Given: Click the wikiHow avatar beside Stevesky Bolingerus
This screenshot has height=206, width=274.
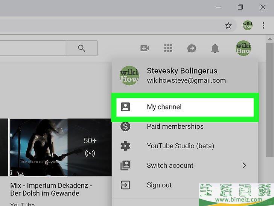Looking at the screenshot, I should [129, 75].
